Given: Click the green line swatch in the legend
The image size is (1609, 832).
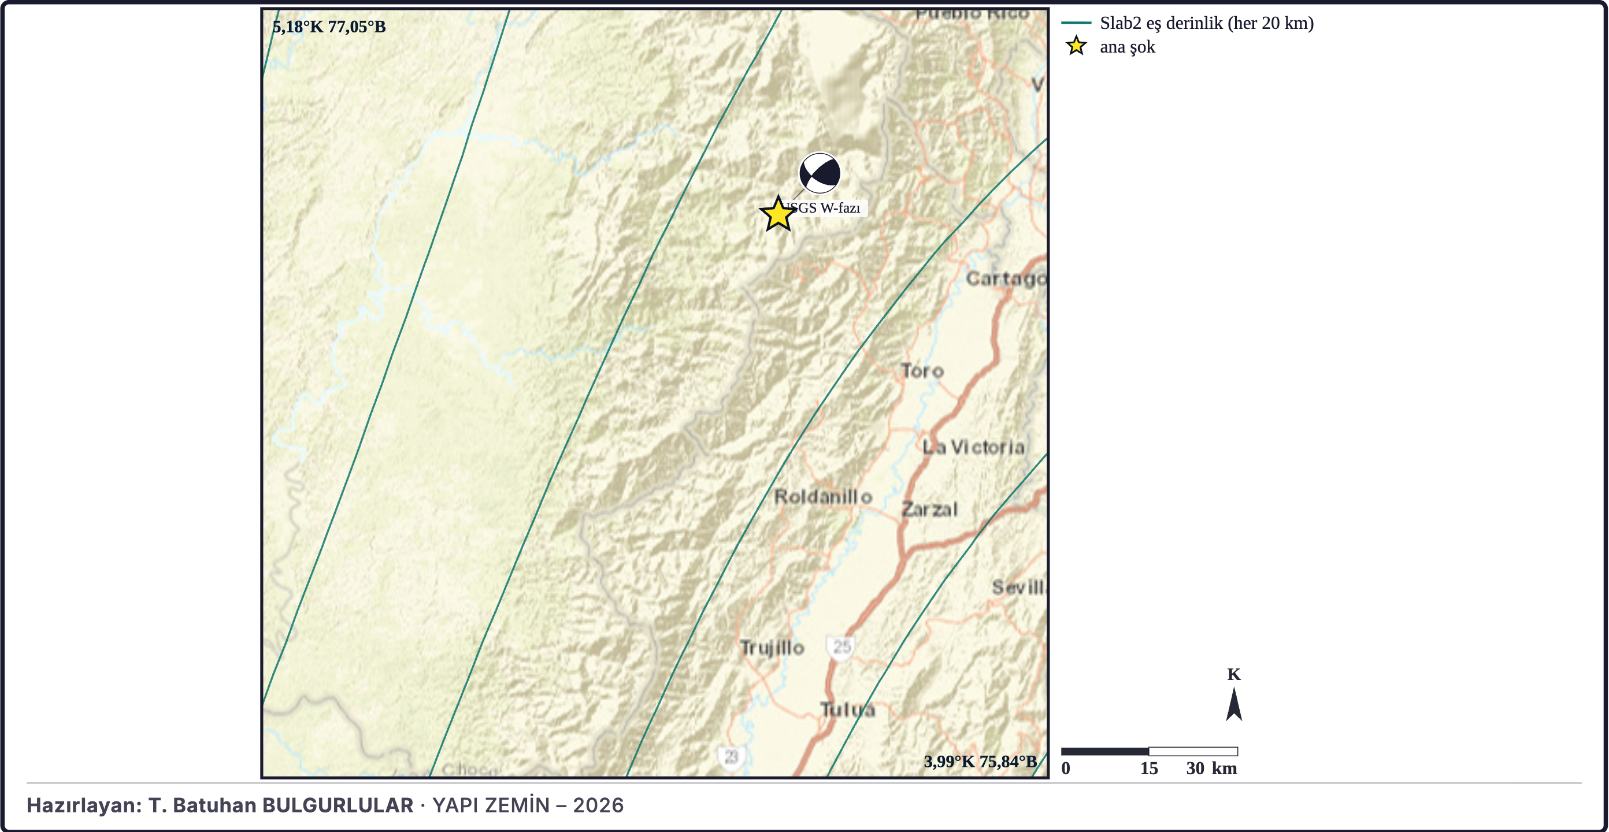Looking at the screenshot, I should coord(1076,23).
